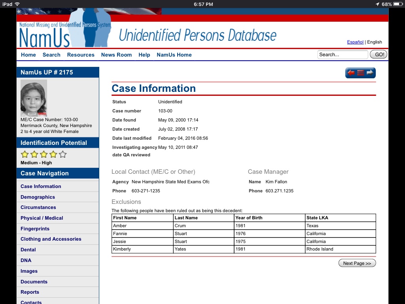Open the facial reconstruction thumbnail image
The width and height of the screenshot is (405, 304).
coord(34,98)
